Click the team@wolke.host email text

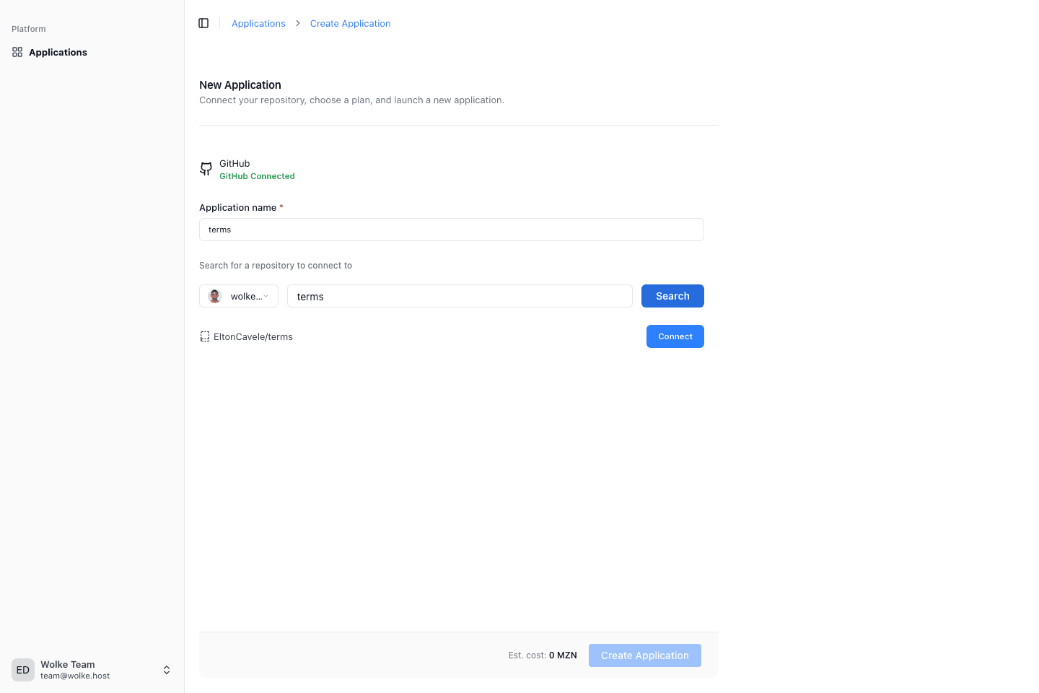coord(75,676)
